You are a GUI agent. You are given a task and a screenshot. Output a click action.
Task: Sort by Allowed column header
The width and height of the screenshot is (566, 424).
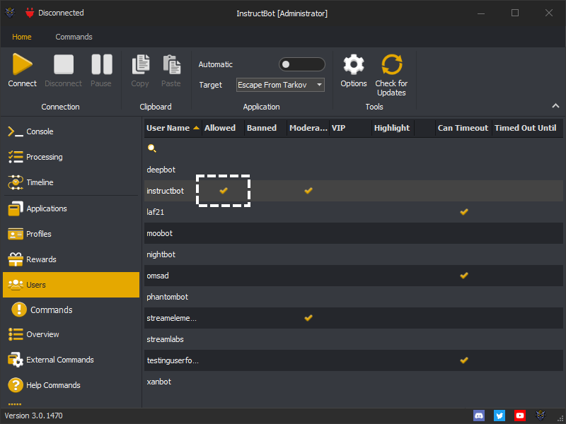(x=223, y=128)
